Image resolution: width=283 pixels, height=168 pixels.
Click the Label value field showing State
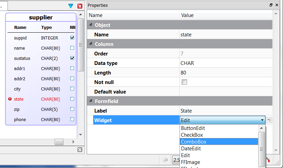click(225, 111)
